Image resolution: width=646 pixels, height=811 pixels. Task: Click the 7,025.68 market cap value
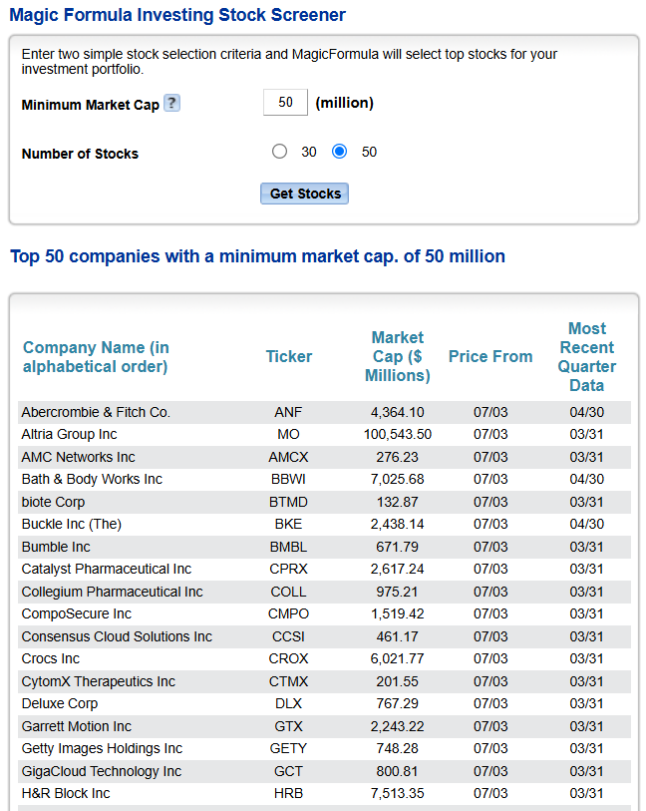coord(398,480)
